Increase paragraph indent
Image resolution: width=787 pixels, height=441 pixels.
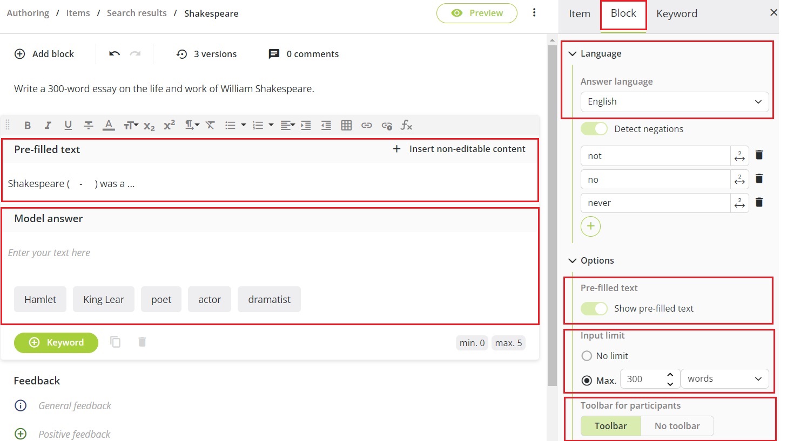point(306,125)
